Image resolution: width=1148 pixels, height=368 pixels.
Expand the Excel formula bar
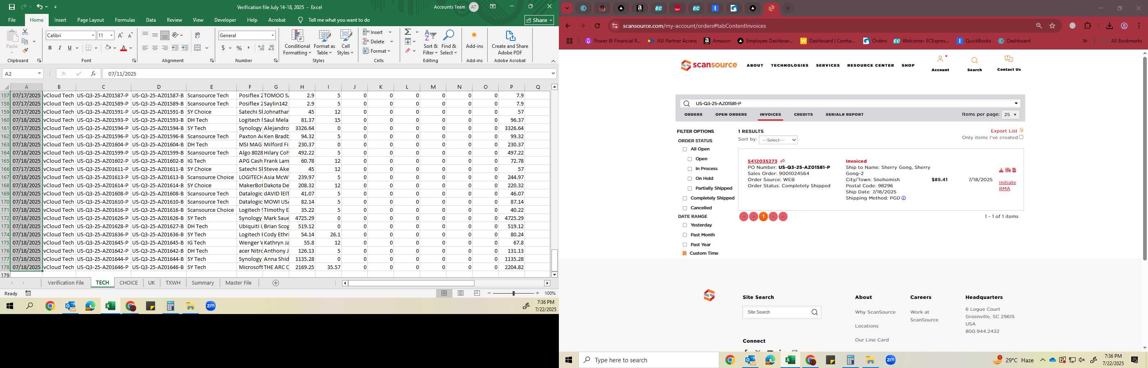coord(554,74)
